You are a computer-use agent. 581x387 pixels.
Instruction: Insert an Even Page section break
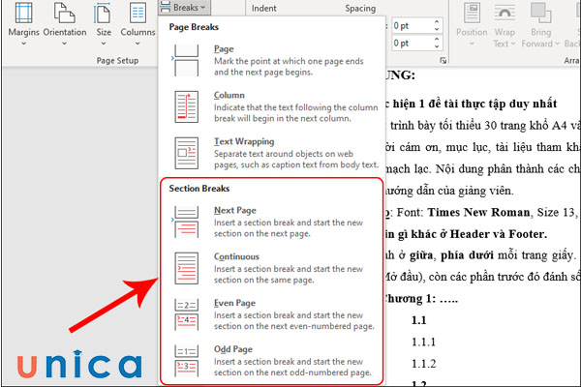[272, 314]
